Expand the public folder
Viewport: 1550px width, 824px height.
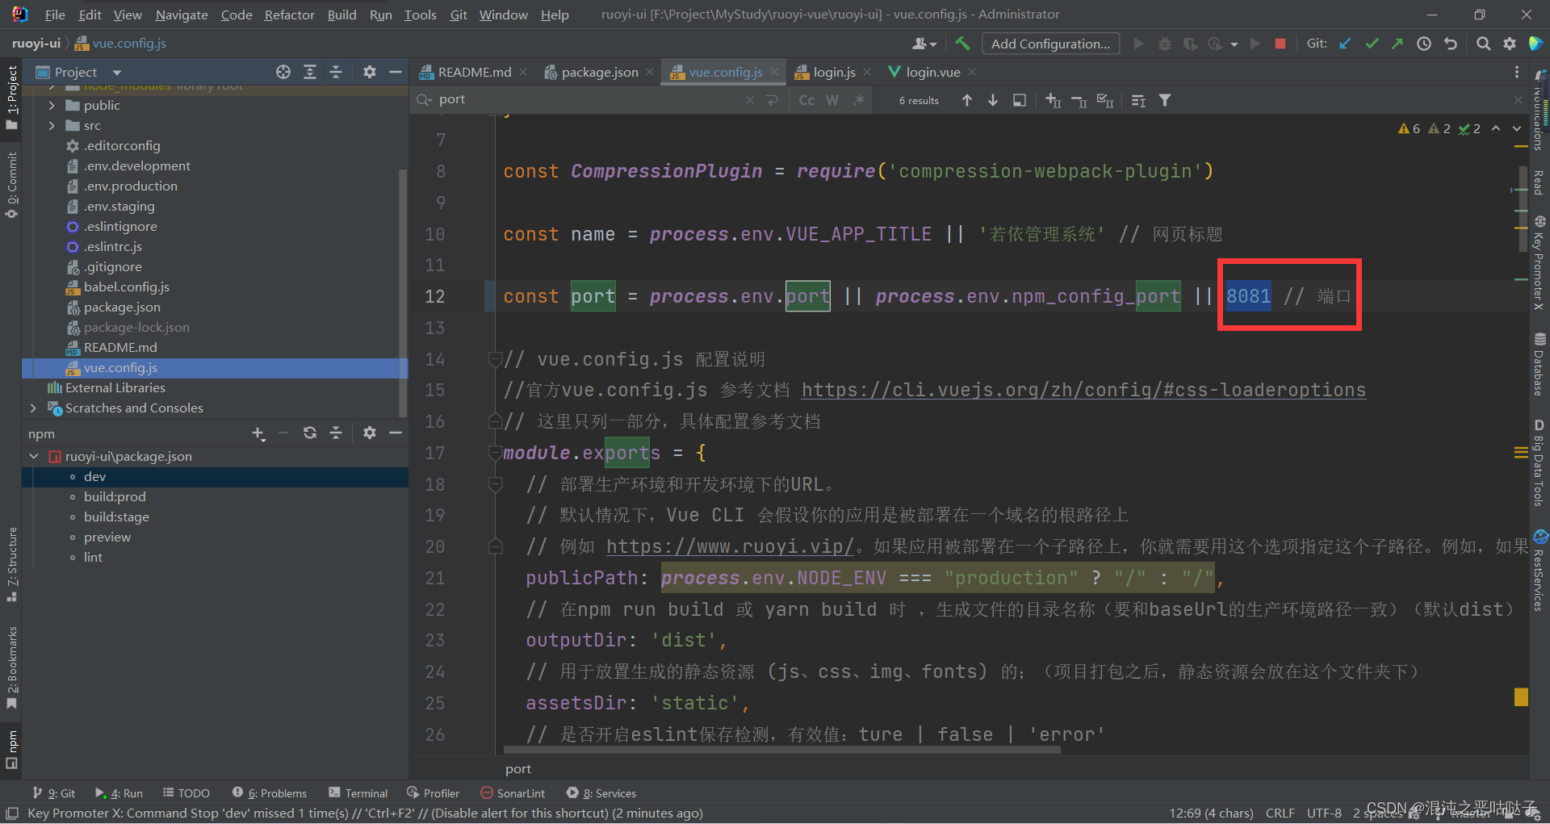click(52, 105)
